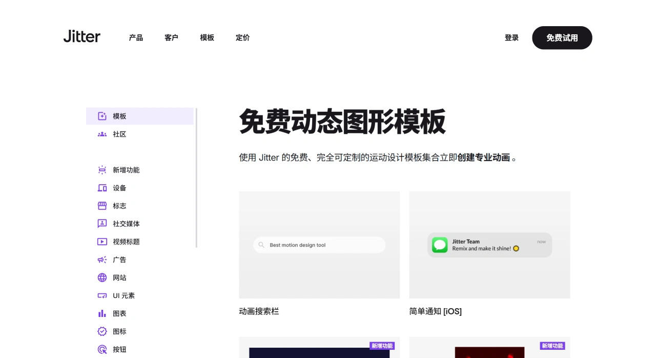Select the 视频标题 video icon
This screenshot has height=358, width=656.
102,242
